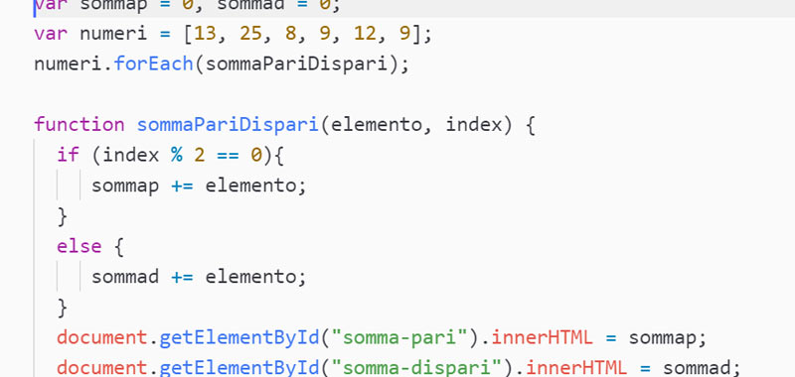
Task: Click 'sommaPariDispari' in the function declaration
Action: click(228, 124)
